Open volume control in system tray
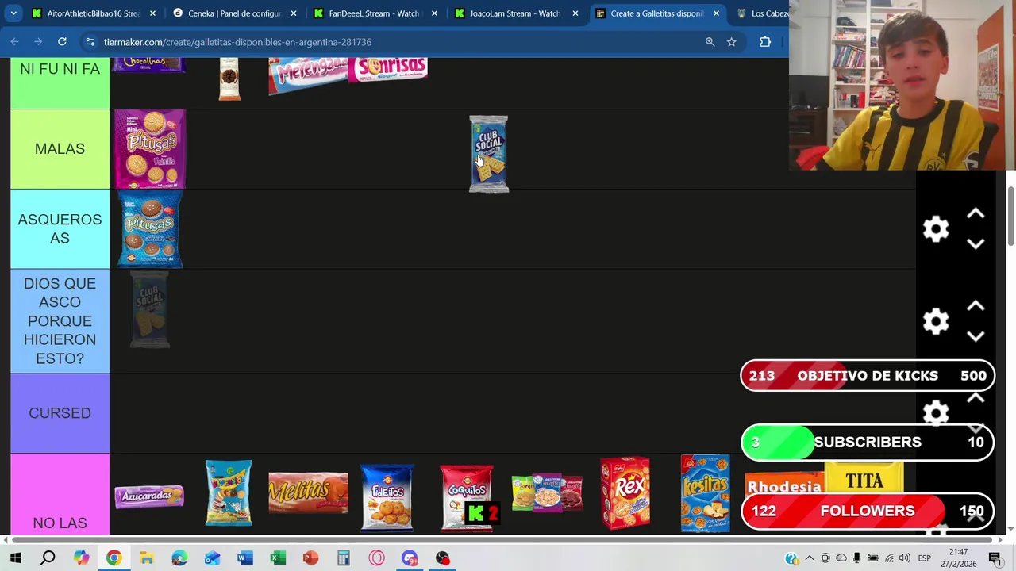 pos(904,558)
